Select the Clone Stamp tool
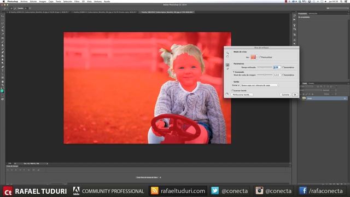 [2, 45]
